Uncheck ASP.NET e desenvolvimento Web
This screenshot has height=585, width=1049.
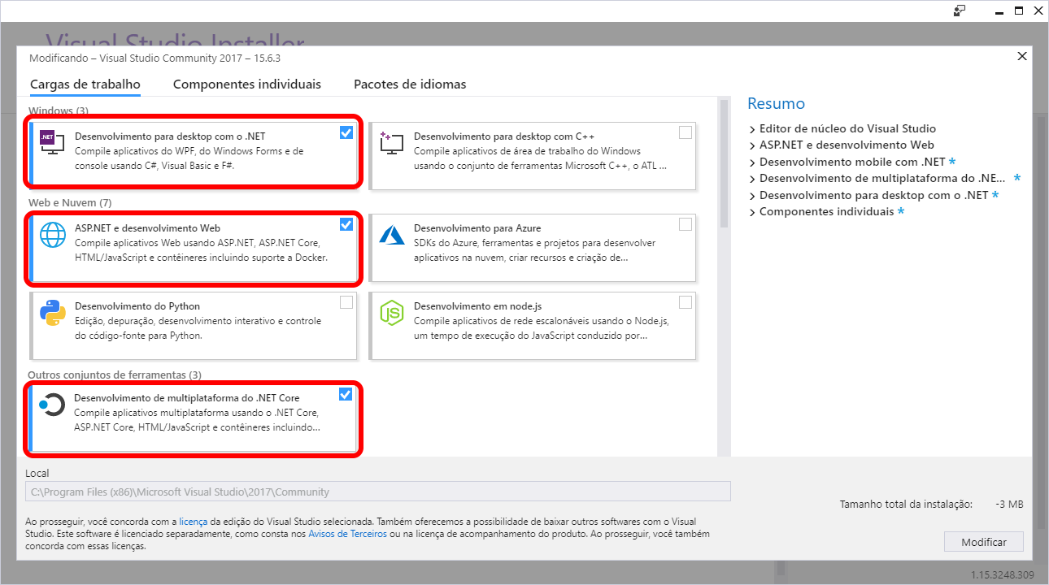tap(346, 224)
